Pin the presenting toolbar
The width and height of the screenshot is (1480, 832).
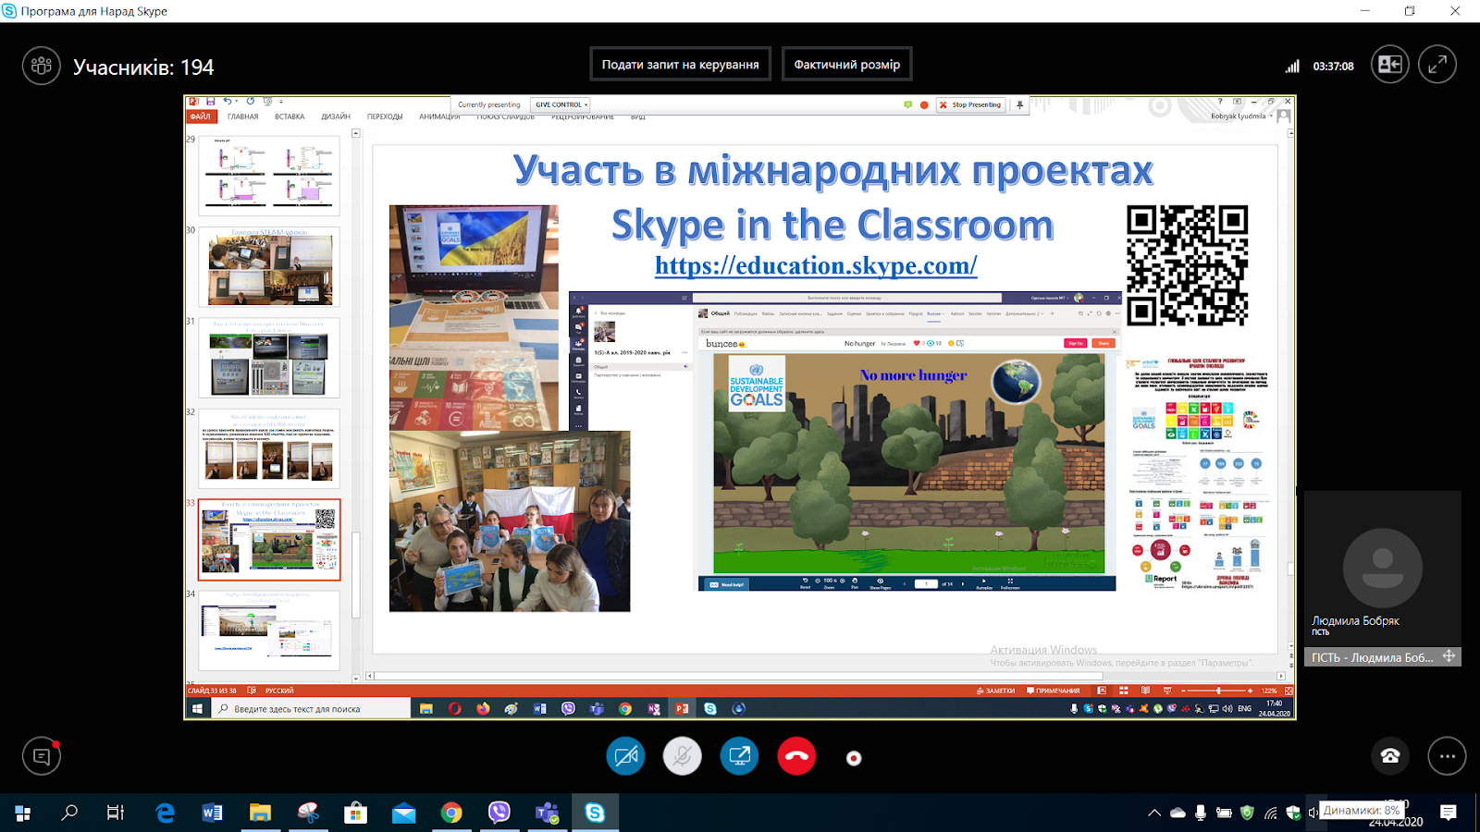click(1019, 104)
